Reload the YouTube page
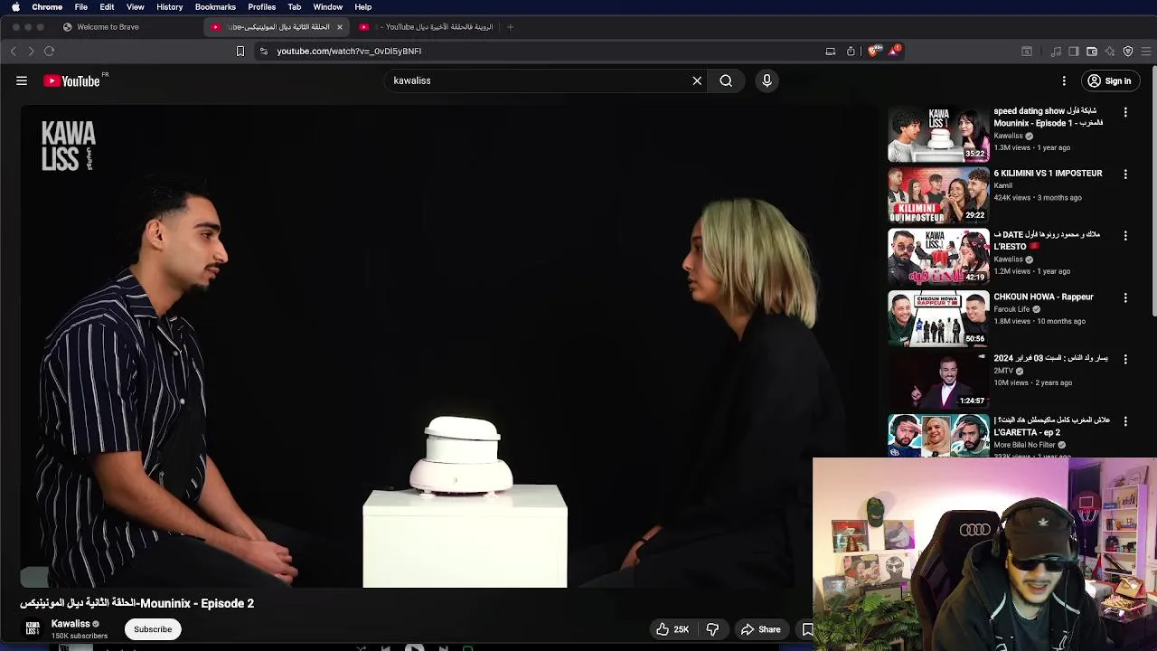Screen dimensions: 1157x651 (x=50, y=52)
